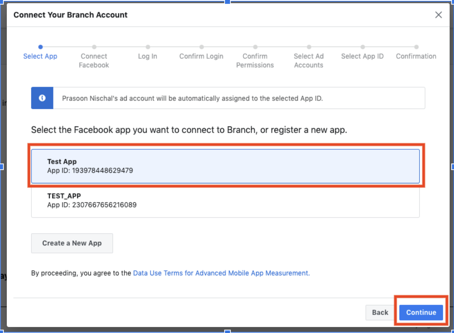Click the Connect Your Branch Account title
The height and width of the screenshot is (333, 454).
pyautogui.click(x=70, y=15)
